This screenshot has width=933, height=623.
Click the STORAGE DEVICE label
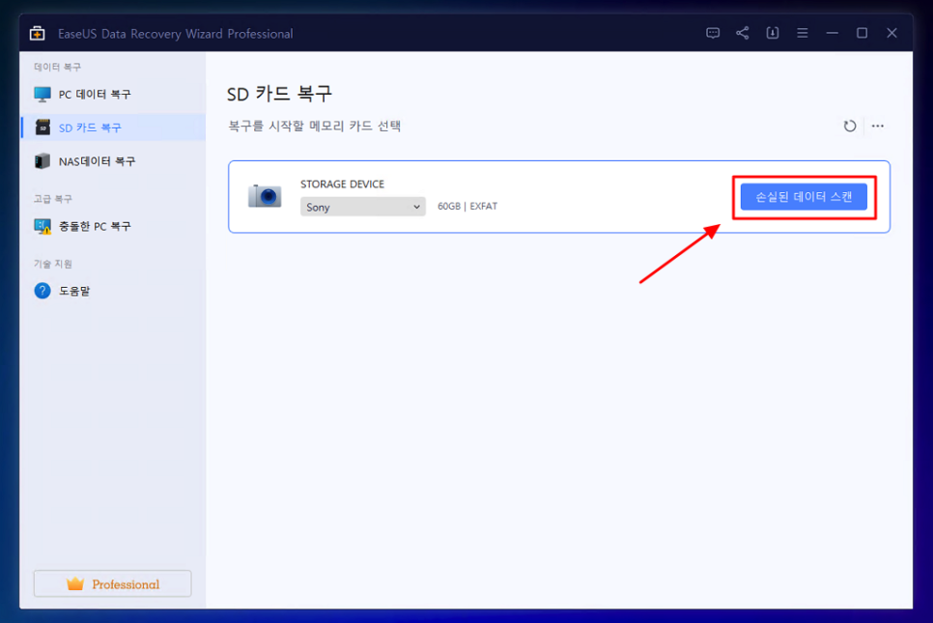click(342, 184)
